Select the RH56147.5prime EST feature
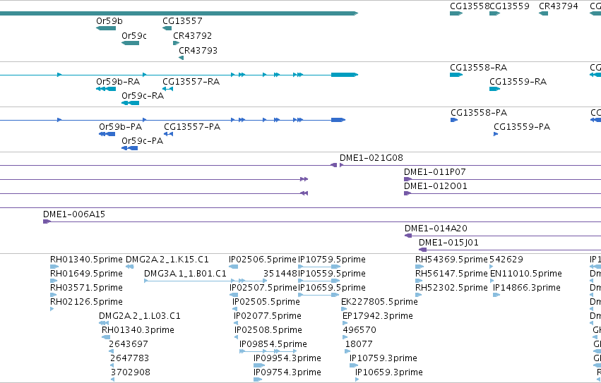Viewport: 601px width, 383px height. click(x=419, y=281)
